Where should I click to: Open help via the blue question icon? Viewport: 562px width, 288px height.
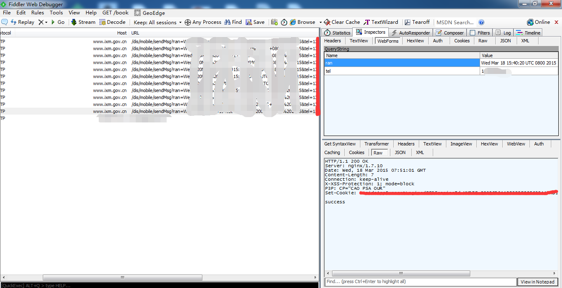coord(481,22)
